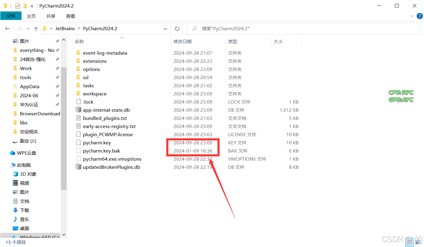Sort by 大小 column header
The image size is (424, 247).
click(x=278, y=41)
